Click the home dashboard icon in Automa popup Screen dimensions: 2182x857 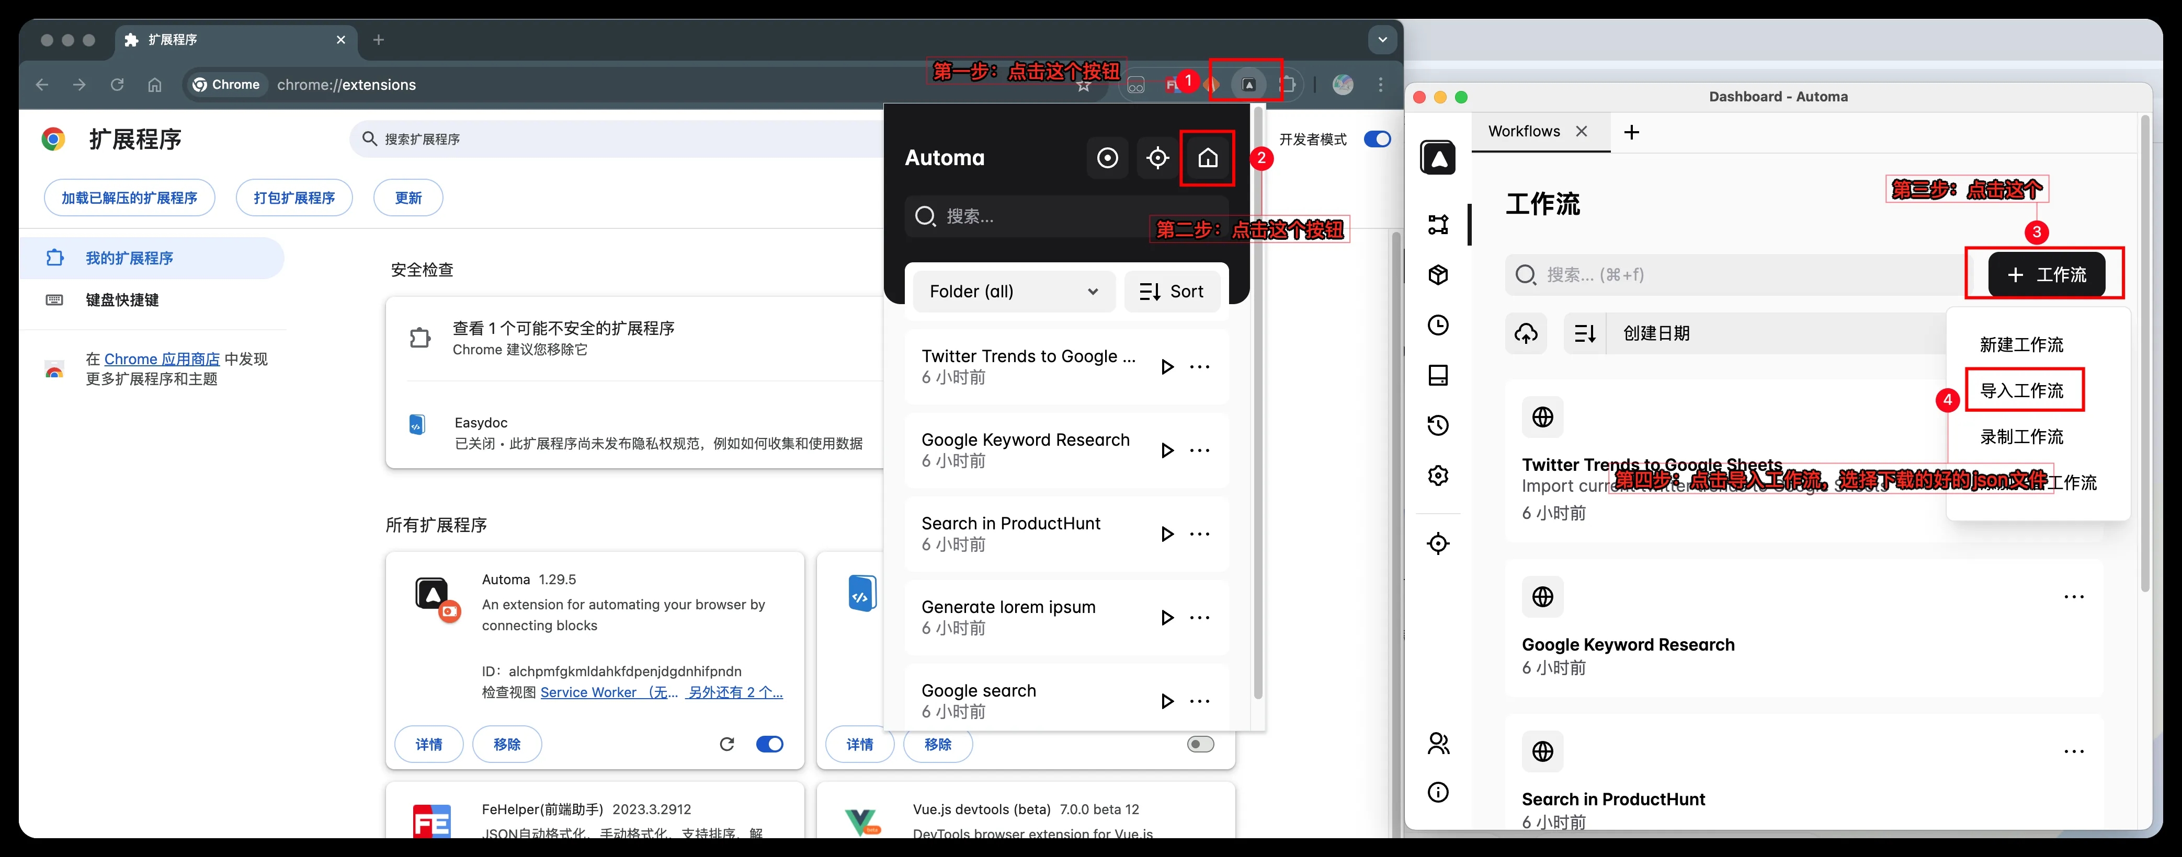click(x=1207, y=158)
